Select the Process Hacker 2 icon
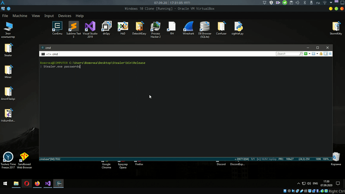Screen dimensions: 345x194 156,29
